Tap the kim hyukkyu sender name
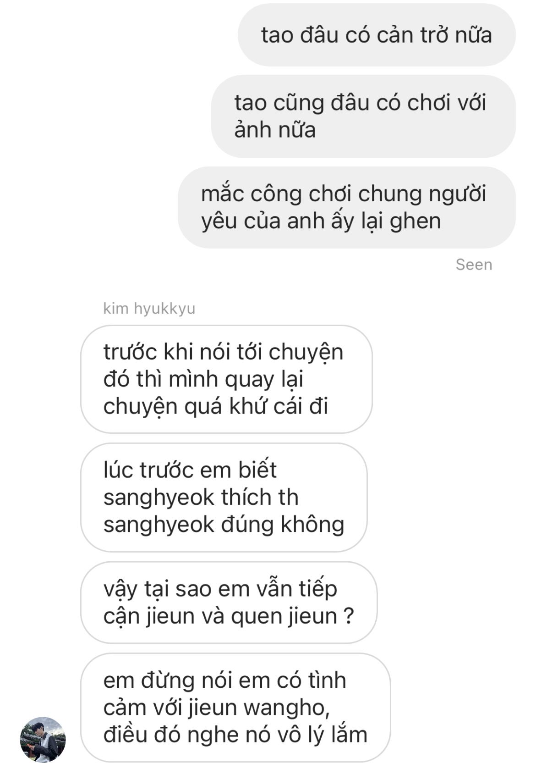 [149, 308]
